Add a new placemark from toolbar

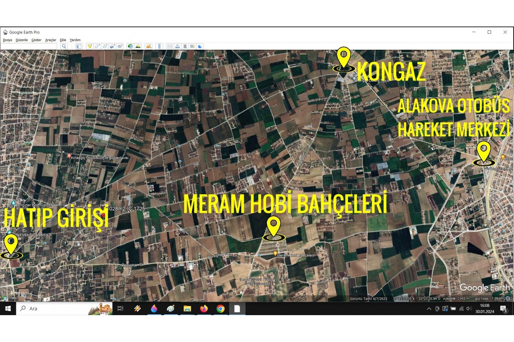point(90,46)
